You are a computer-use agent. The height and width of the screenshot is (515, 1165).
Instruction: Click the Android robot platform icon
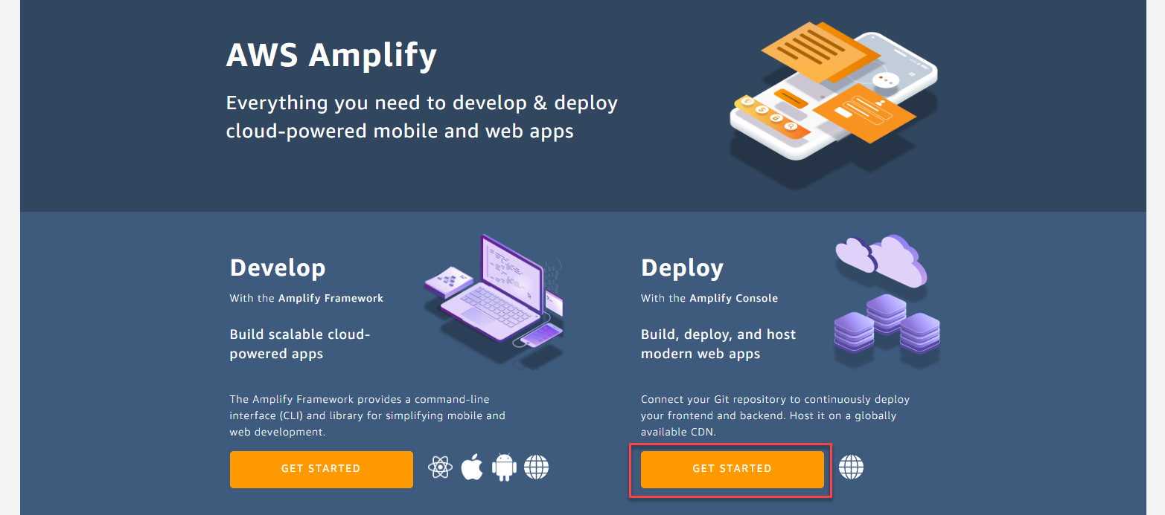coord(504,467)
